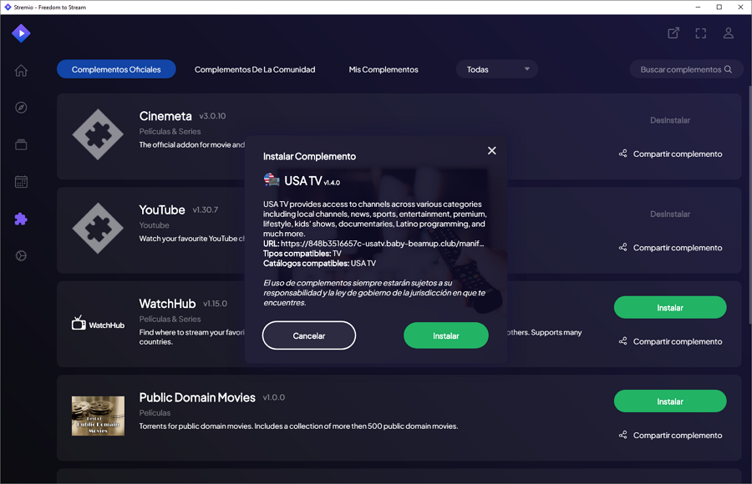Image resolution: width=752 pixels, height=484 pixels.
Task: Click the Public Domain Movies title
Action: click(x=197, y=397)
